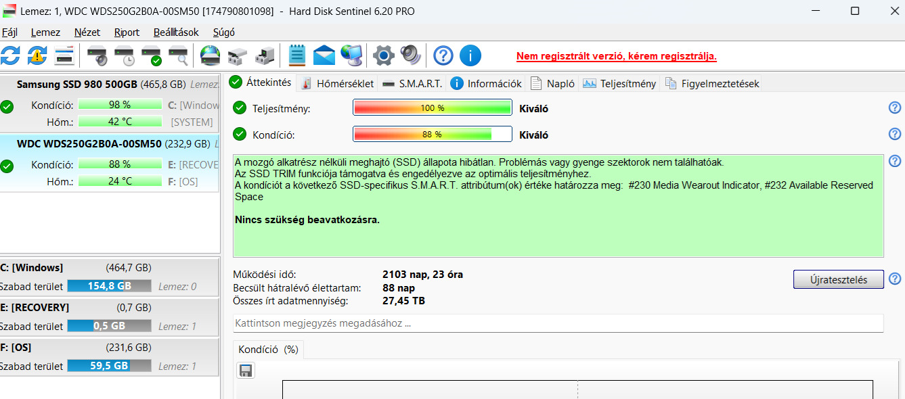
Task: Select the F: [OS] partition row
Action: click(110, 356)
